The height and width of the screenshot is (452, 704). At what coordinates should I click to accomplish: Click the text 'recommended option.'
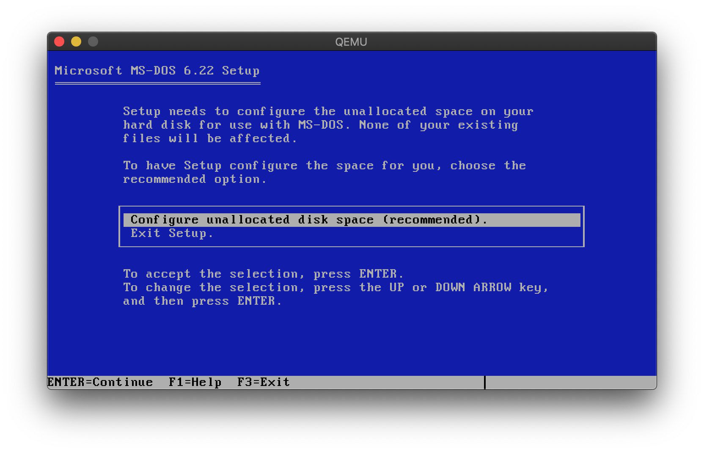point(195,179)
